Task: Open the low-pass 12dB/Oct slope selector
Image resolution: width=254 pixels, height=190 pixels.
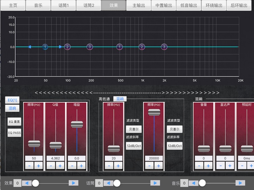Action: coord(175,146)
